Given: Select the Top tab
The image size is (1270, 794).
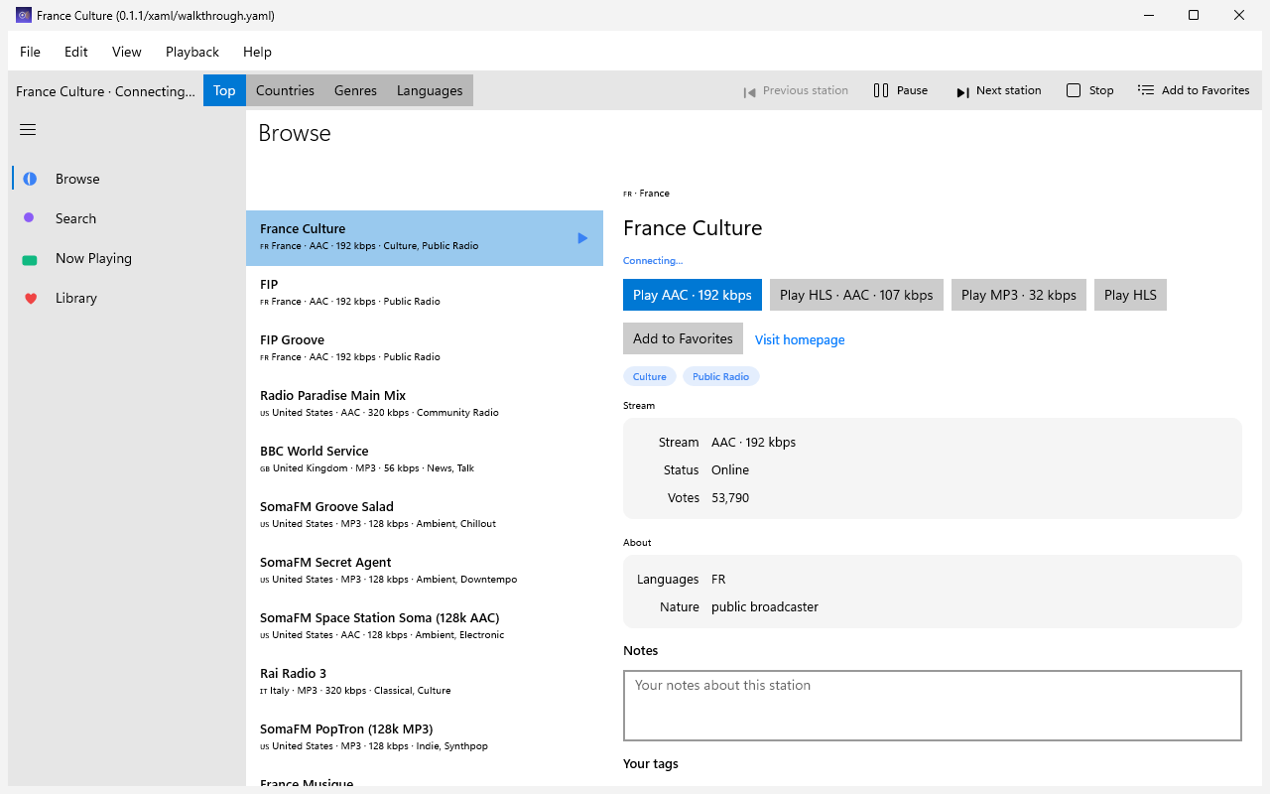Looking at the screenshot, I should tap(224, 90).
